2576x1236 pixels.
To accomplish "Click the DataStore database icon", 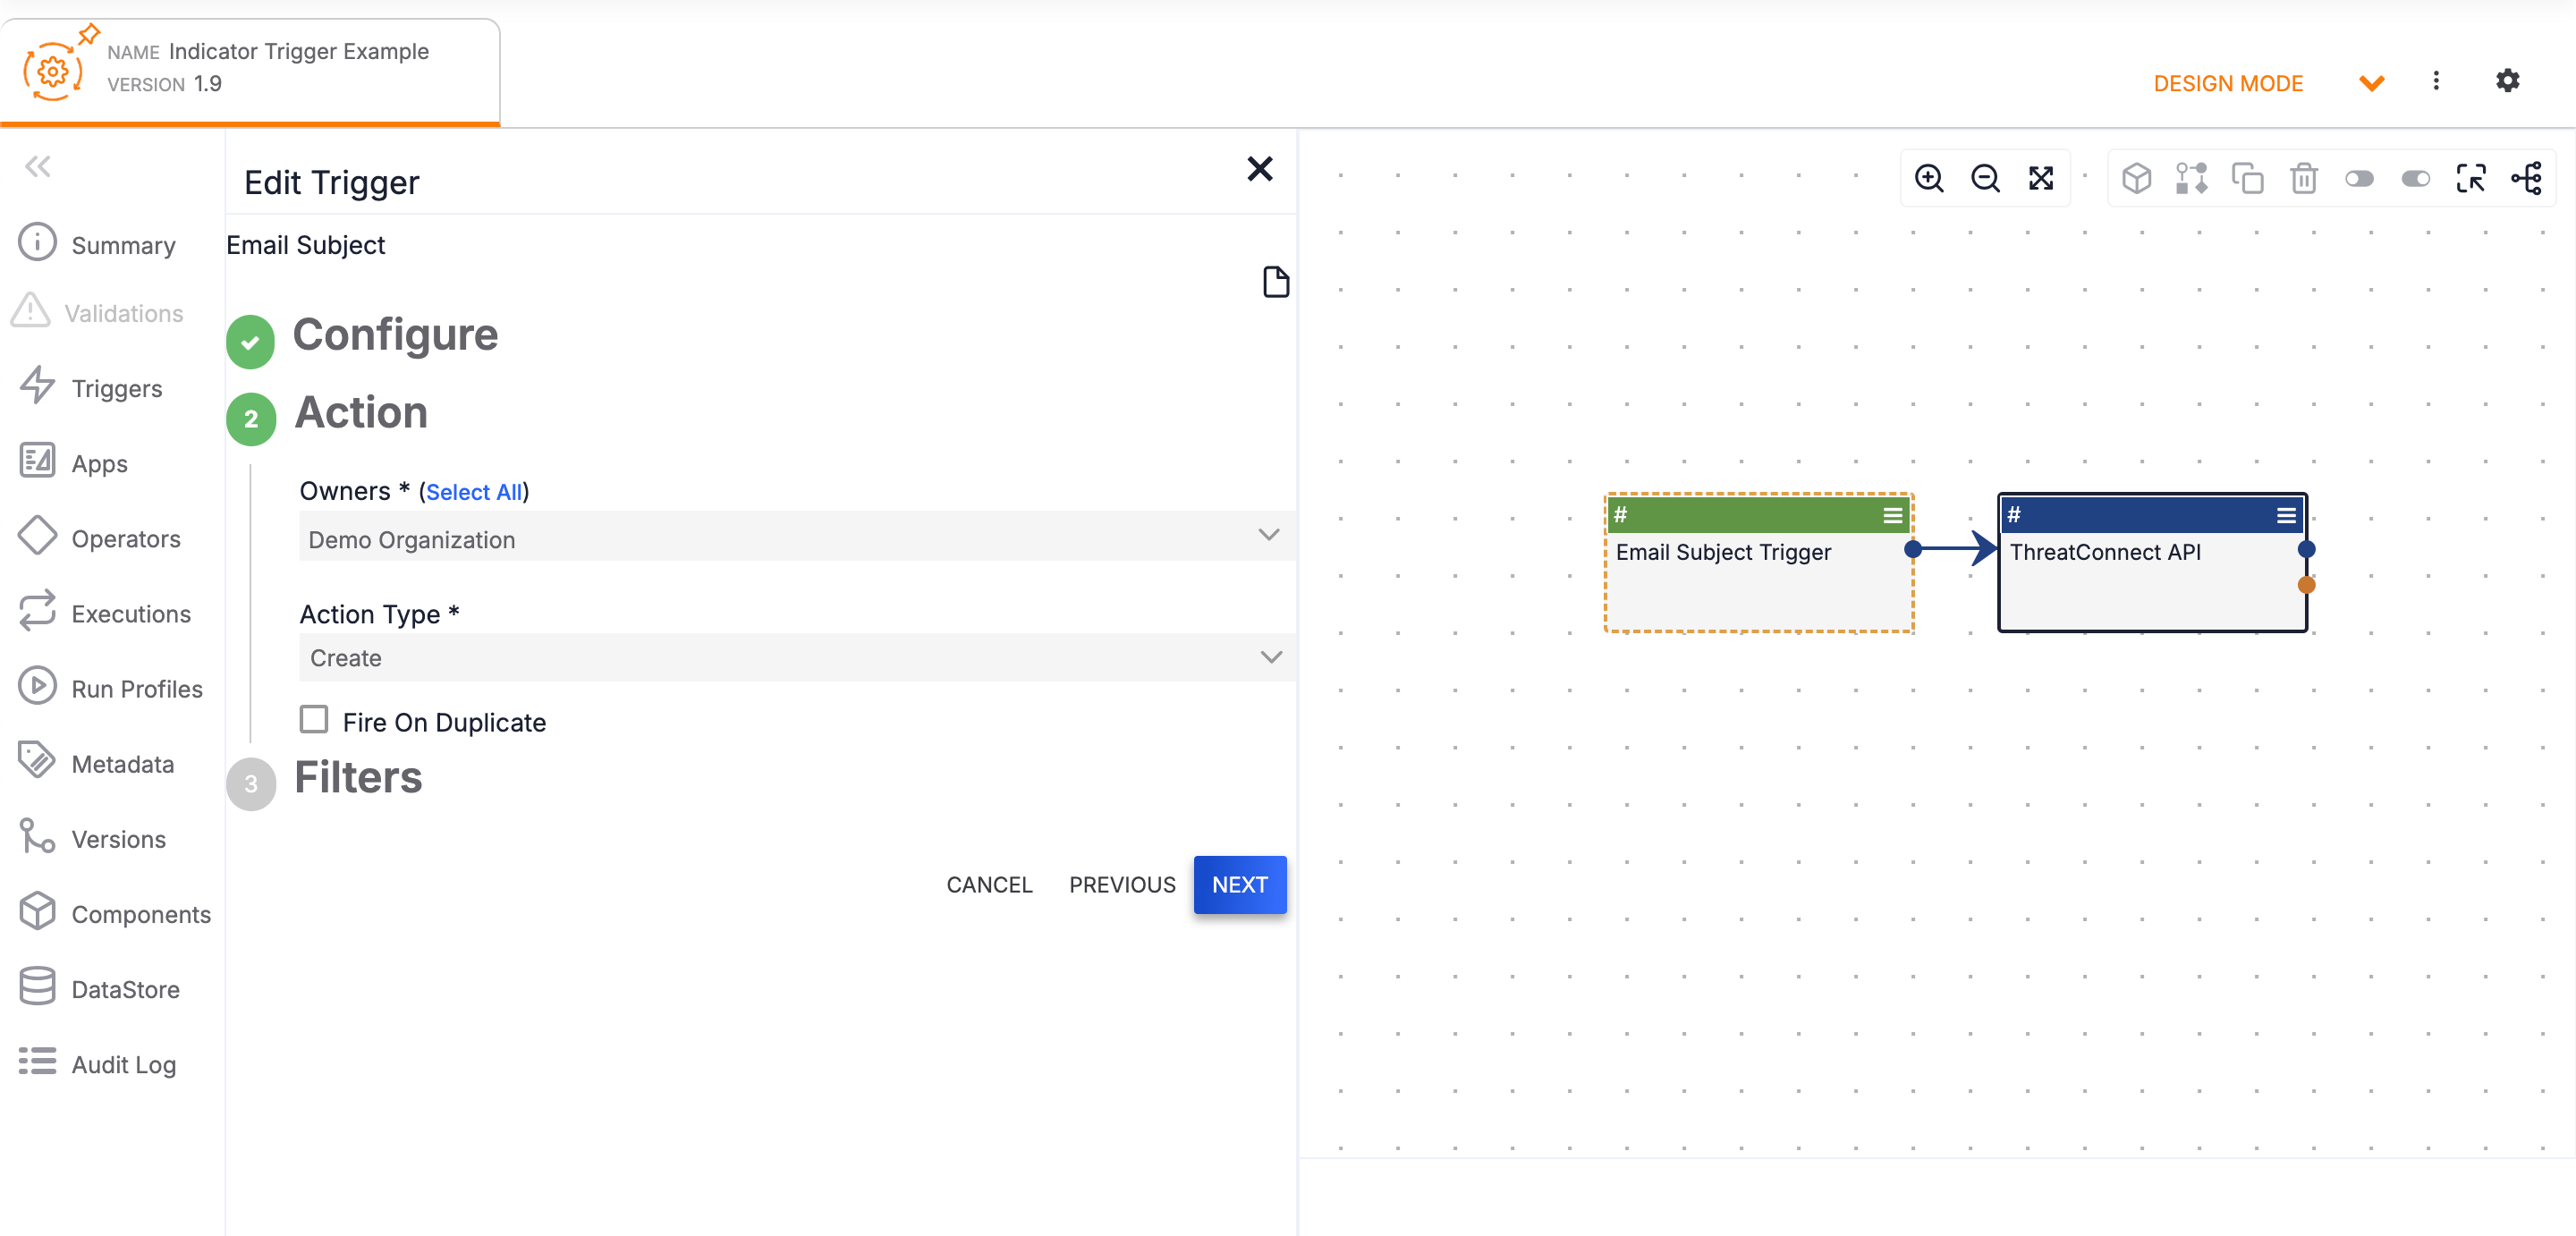I will [38, 987].
